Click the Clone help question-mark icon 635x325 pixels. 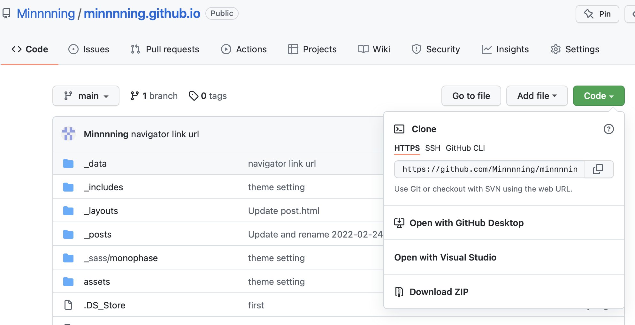click(x=608, y=129)
